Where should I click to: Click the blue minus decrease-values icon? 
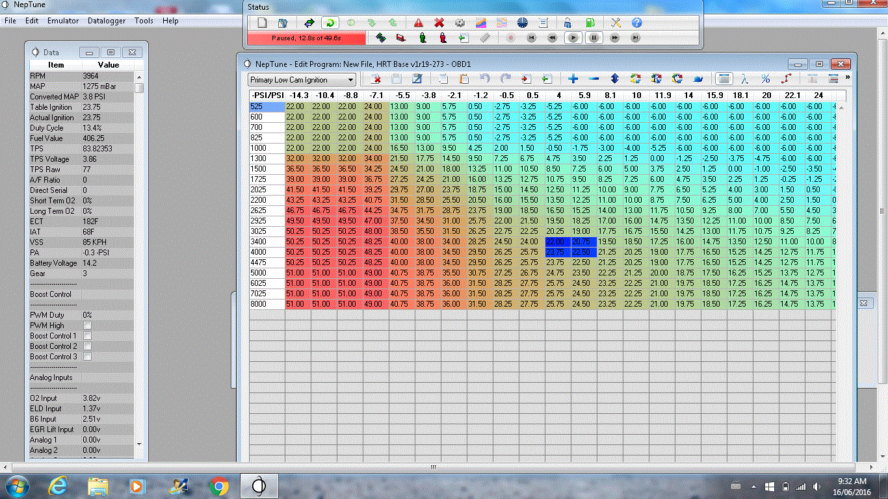[x=594, y=79]
